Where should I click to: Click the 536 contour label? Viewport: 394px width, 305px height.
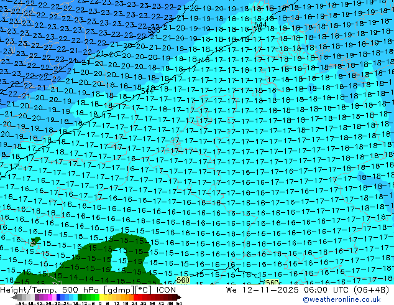[153, 30]
